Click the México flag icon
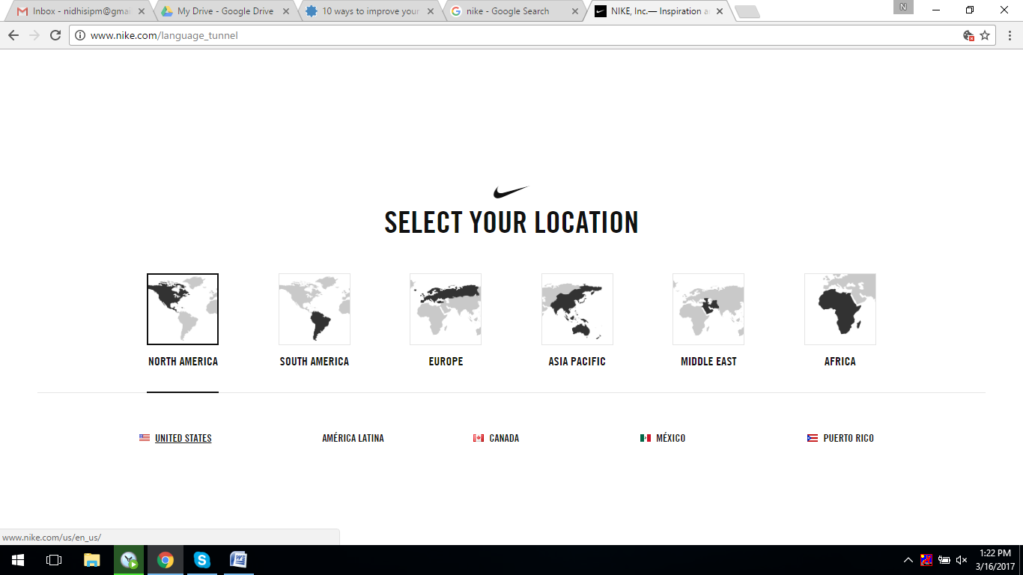1023x575 pixels. 646,438
